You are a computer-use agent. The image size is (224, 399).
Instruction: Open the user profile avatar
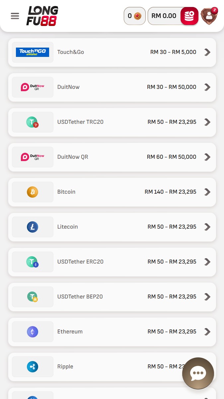pos(209,16)
